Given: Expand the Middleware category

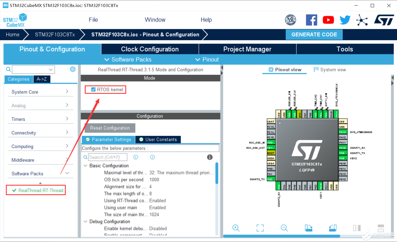Looking at the screenshot, I should pos(40,160).
